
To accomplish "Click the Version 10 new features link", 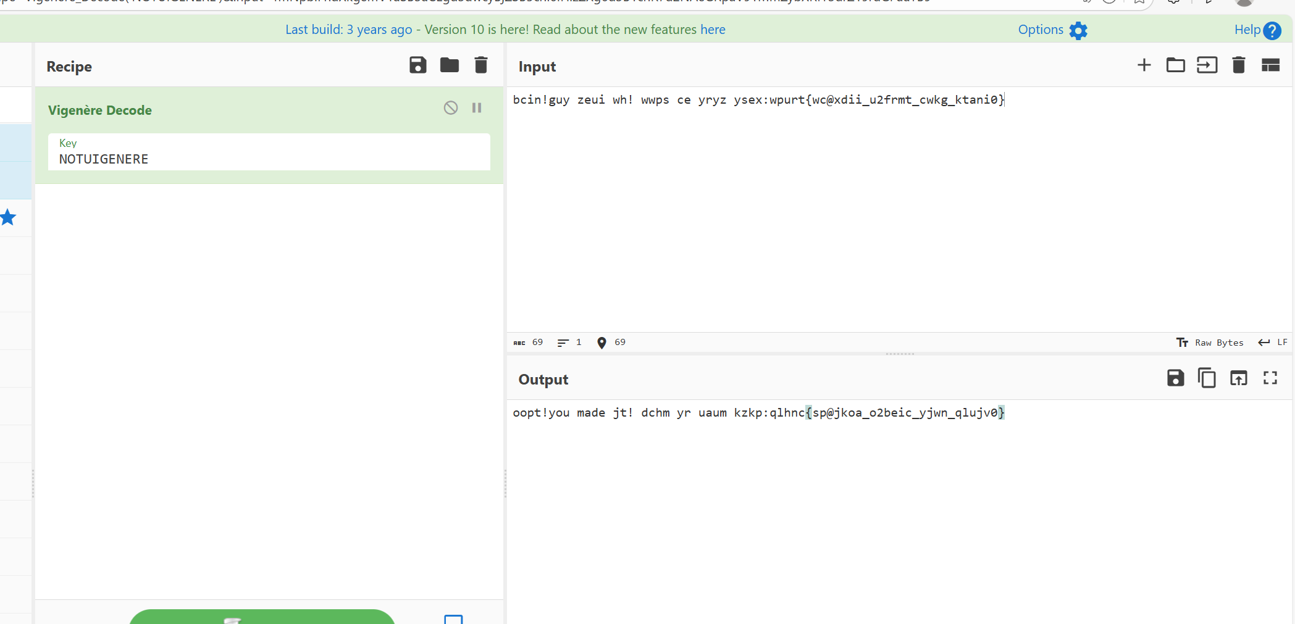I will pyautogui.click(x=505, y=30).
